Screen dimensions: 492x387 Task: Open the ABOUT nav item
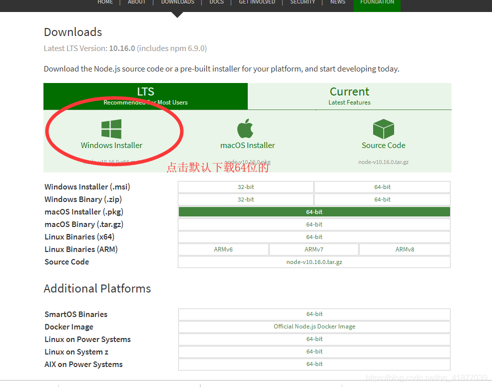coord(136,2)
